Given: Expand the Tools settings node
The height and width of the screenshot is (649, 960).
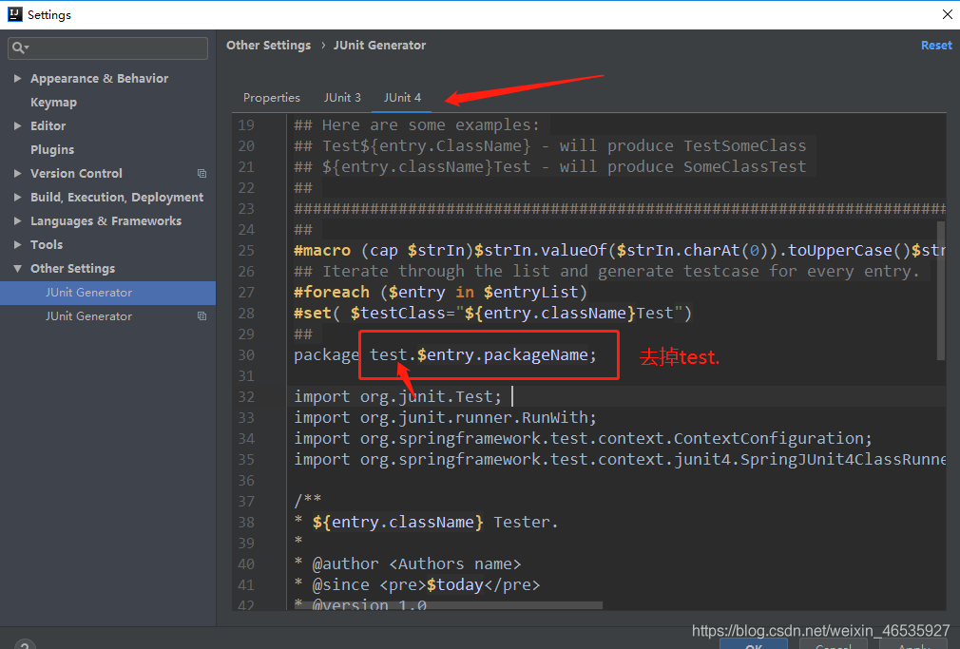Looking at the screenshot, I should coord(17,245).
